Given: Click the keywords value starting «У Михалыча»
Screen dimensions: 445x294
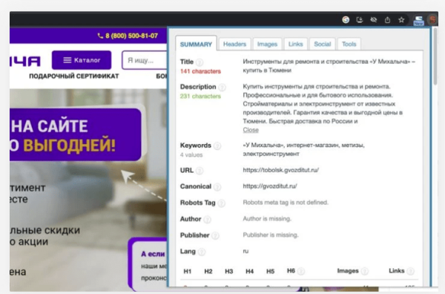Looking at the screenshot, I should pos(303,149).
